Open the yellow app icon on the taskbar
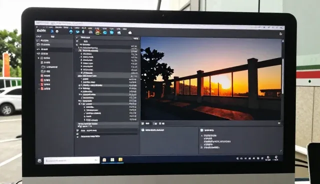 coord(120,159)
